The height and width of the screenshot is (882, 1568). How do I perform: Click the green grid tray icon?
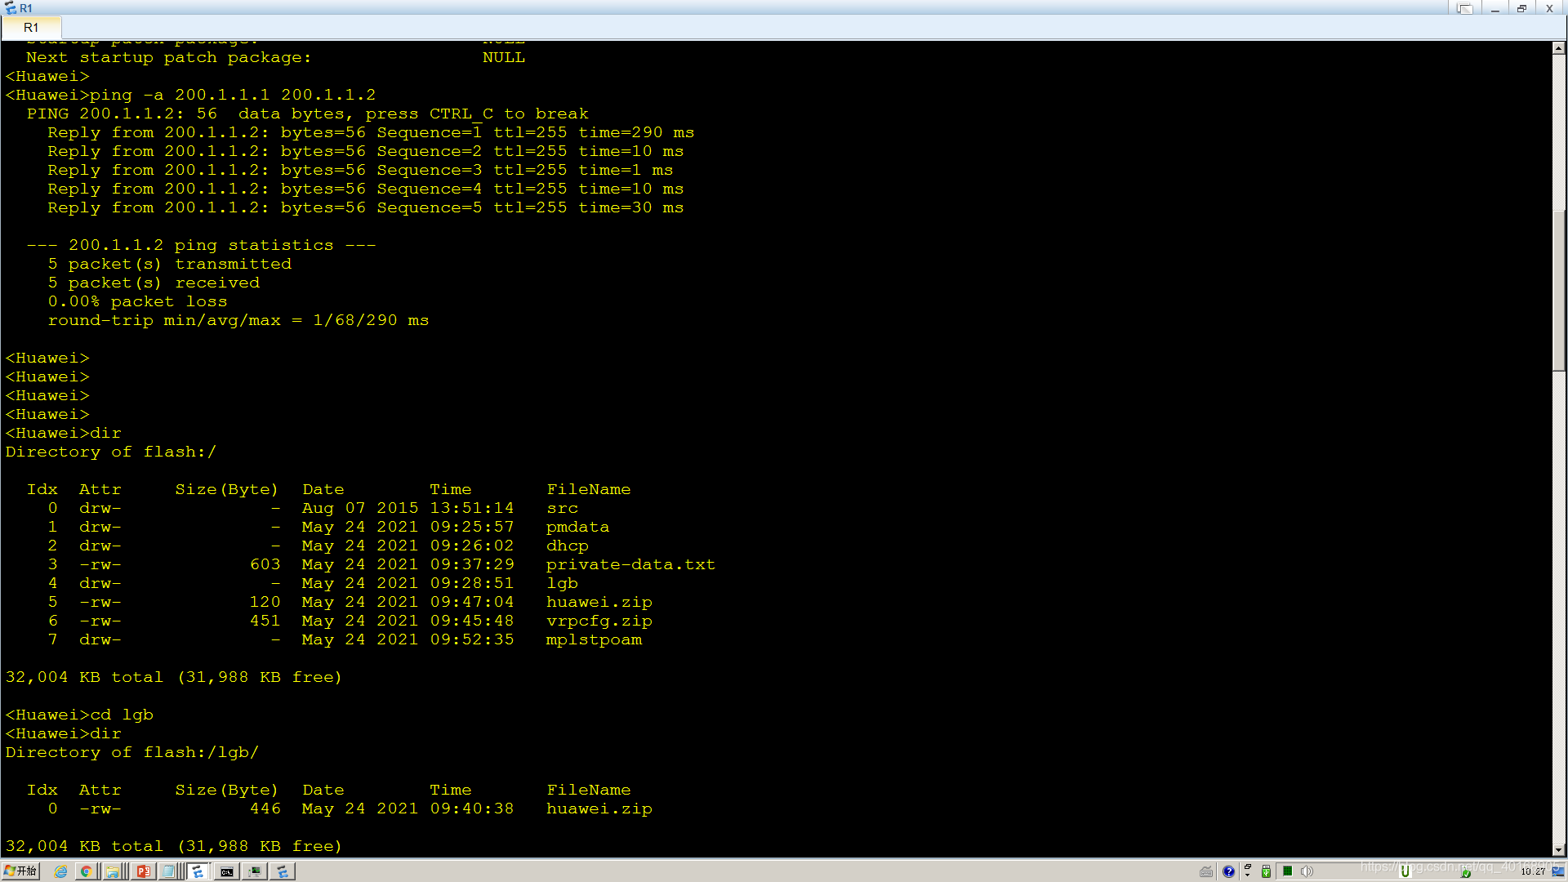click(x=1288, y=871)
